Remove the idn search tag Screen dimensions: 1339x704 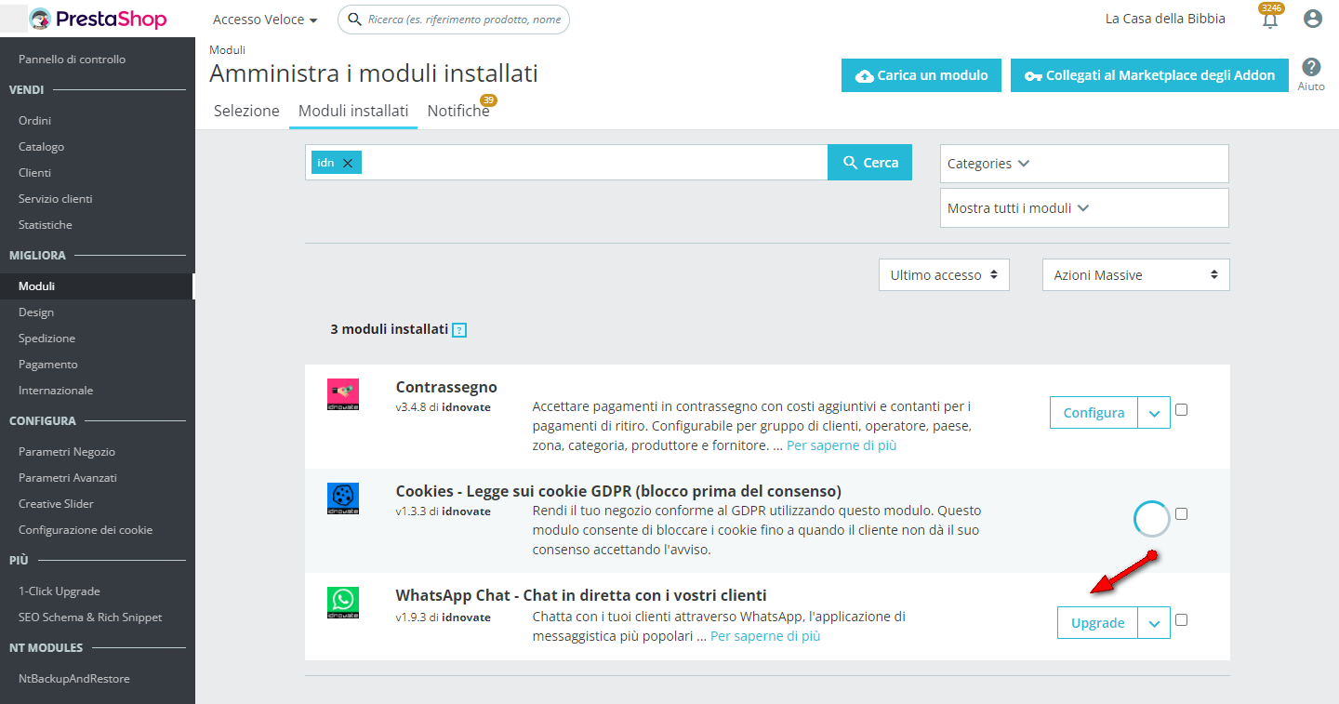click(x=348, y=163)
